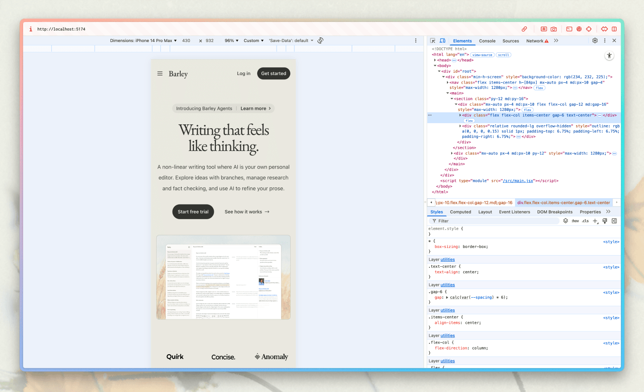Click the Barley logo text
This screenshot has height=392, width=644.
pyautogui.click(x=178, y=74)
